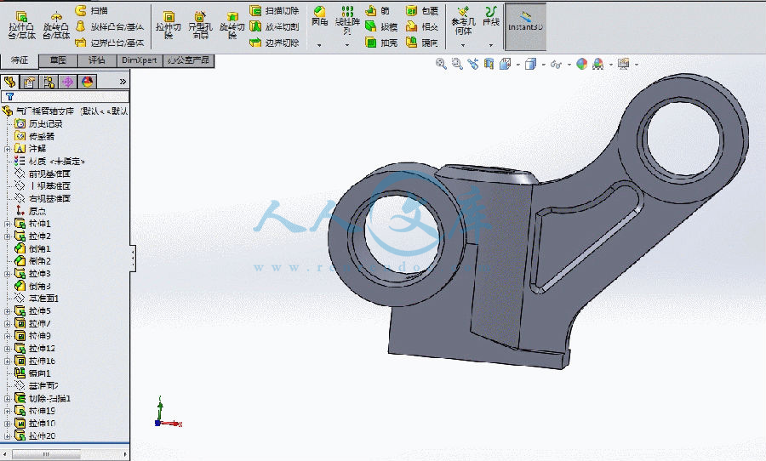The image size is (766, 461).
Task: Choose the Lofted Boss/Base (放样凸台/基体) tool
Action: click(110, 26)
